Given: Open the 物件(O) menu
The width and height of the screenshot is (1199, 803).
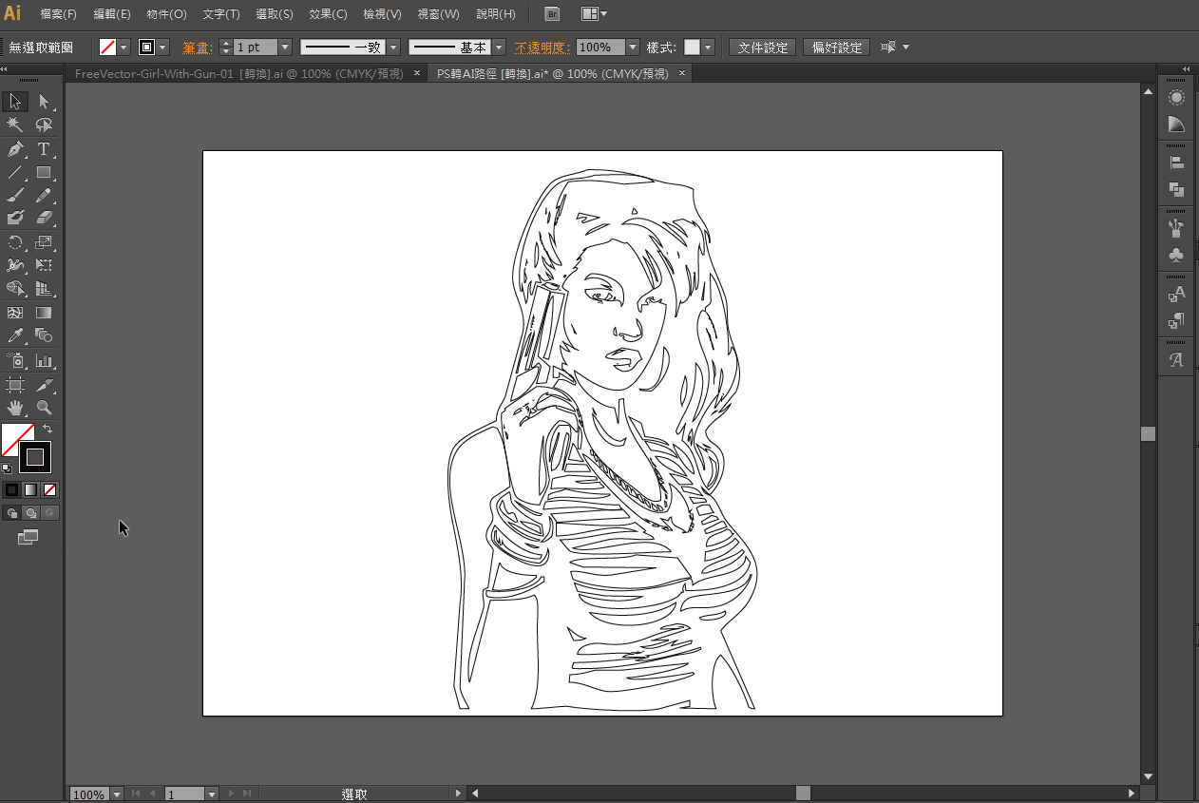Looking at the screenshot, I should pos(166,14).
